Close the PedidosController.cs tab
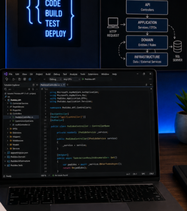Image resolution: width=187 pixels, height=211 pixels. [x=64, y=85]
